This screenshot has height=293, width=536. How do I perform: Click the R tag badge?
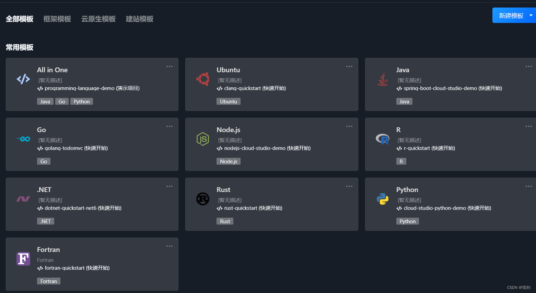click(401, 161)
